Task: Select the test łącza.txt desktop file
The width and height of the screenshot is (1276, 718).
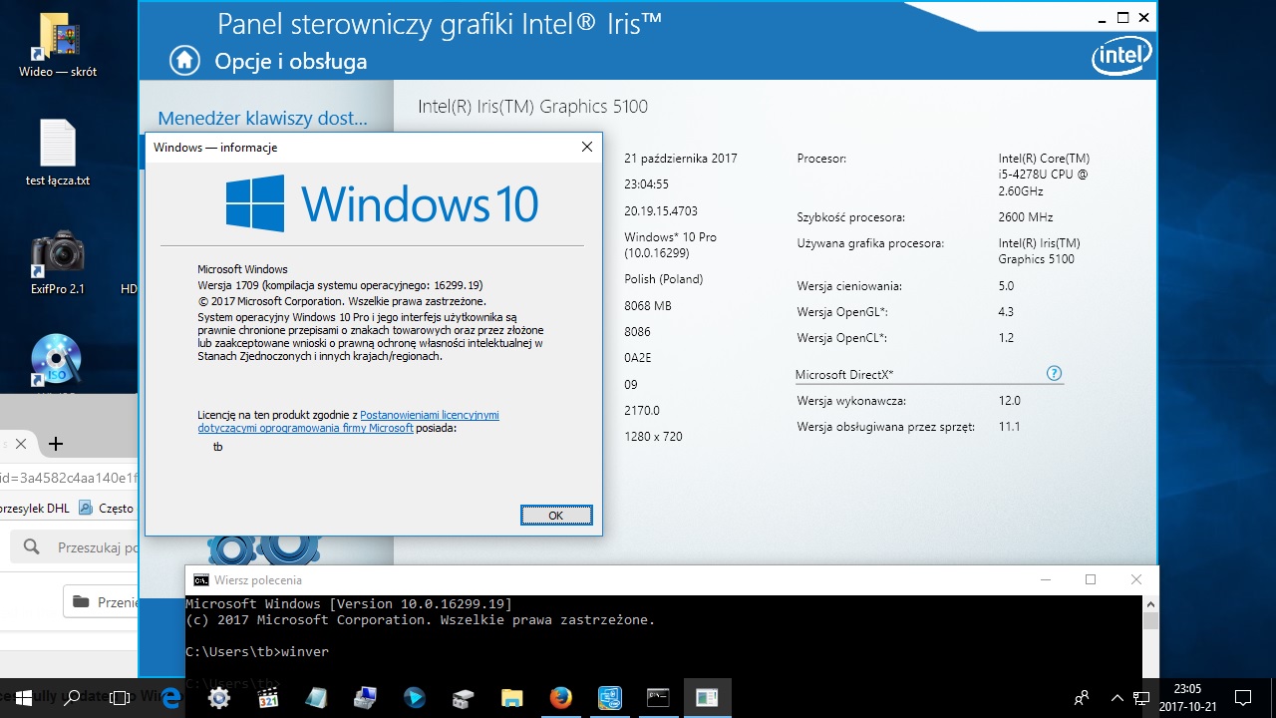Action: point(58,154)
